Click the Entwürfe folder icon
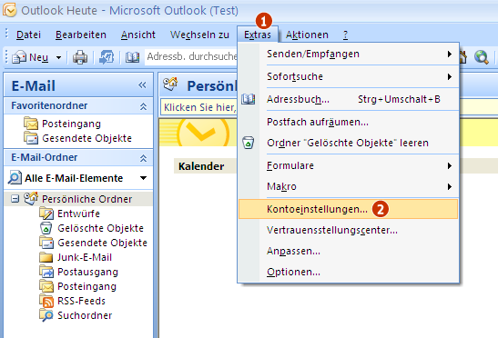This screenshot has height=338, width=498. pos(46,214)
